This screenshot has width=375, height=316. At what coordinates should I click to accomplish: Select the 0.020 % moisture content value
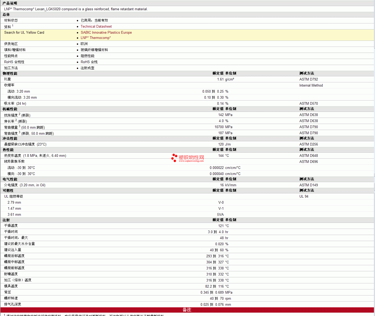(222, 244)
